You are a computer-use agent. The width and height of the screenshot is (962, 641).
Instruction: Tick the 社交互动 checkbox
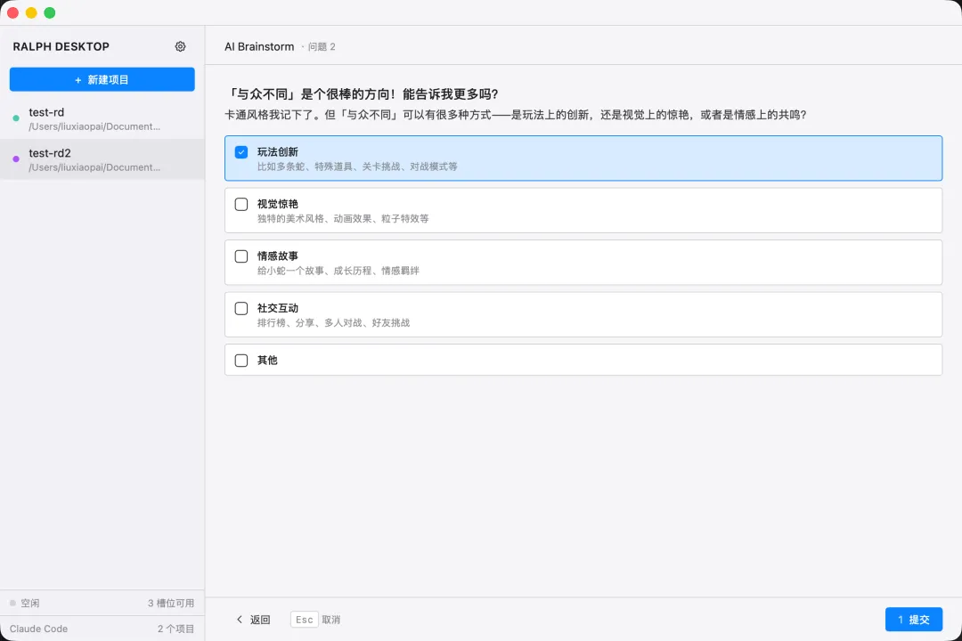click(240, 308)
